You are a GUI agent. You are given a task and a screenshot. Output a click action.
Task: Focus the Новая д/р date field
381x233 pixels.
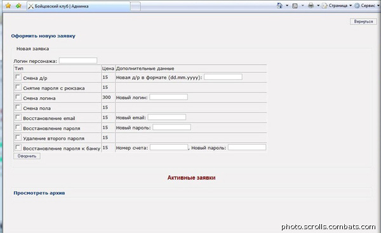click(x=223, y=77)
